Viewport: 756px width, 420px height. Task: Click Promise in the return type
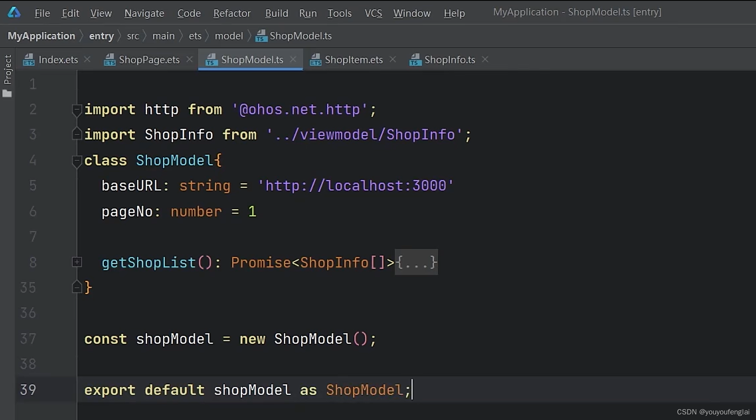pyautogui.click(x=261, y=262)
